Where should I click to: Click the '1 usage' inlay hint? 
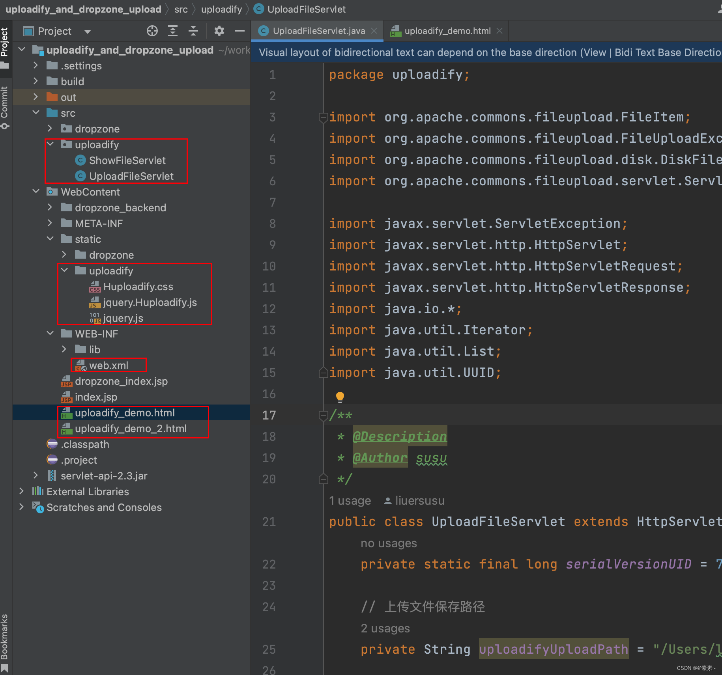(x=350, y=501)
